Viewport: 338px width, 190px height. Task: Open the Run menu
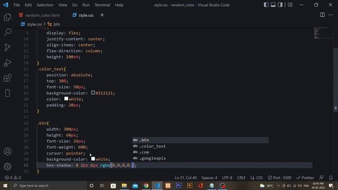(86, 5)
